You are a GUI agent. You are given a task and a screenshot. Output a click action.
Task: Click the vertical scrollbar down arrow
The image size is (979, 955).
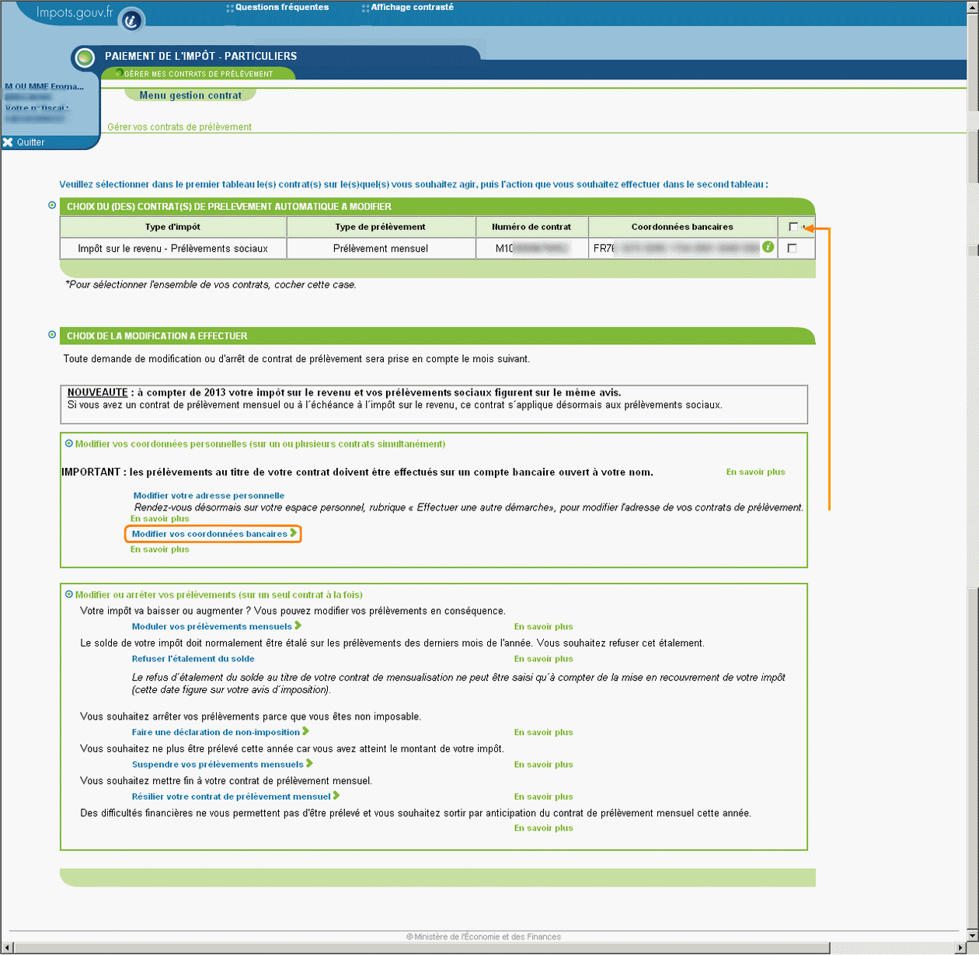tap(972, 934)
